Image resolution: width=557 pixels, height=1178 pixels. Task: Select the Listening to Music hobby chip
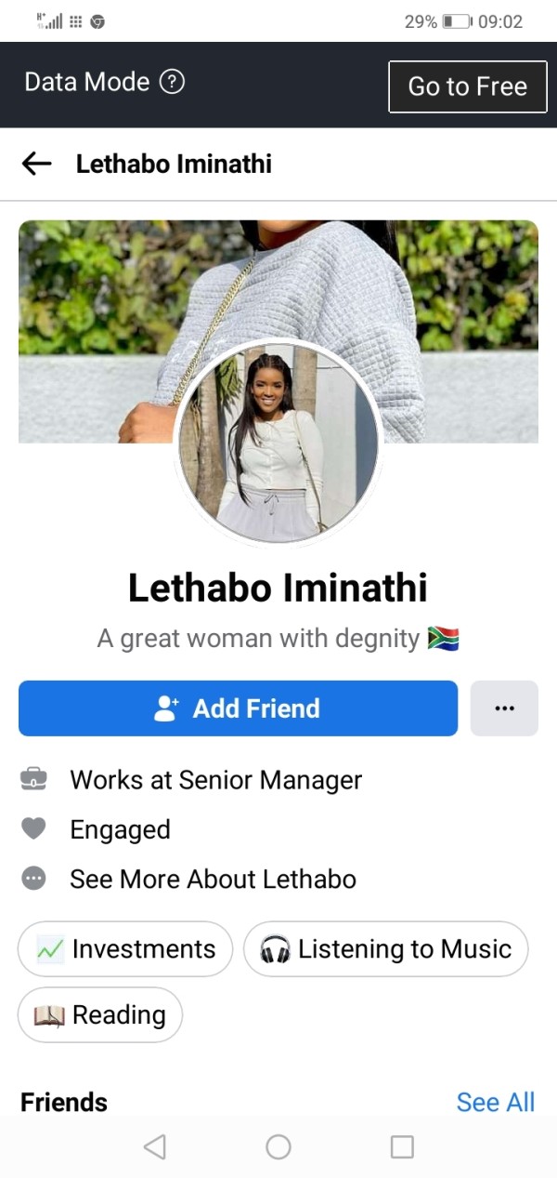385,948
